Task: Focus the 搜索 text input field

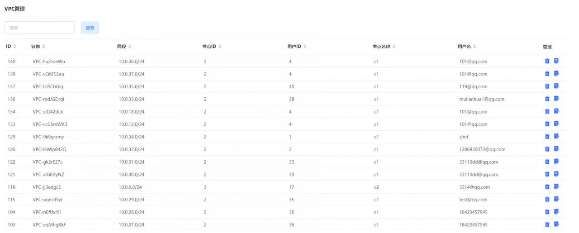Action: pyautogui.click(x=39, y=28)
